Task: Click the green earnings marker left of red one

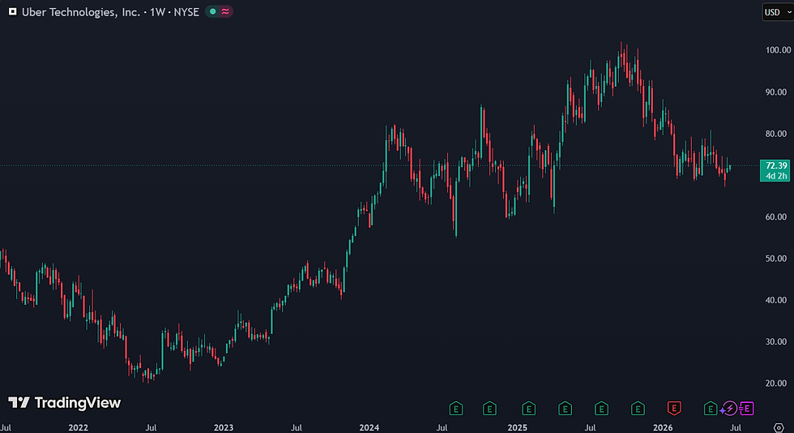Action: point(638,408)
